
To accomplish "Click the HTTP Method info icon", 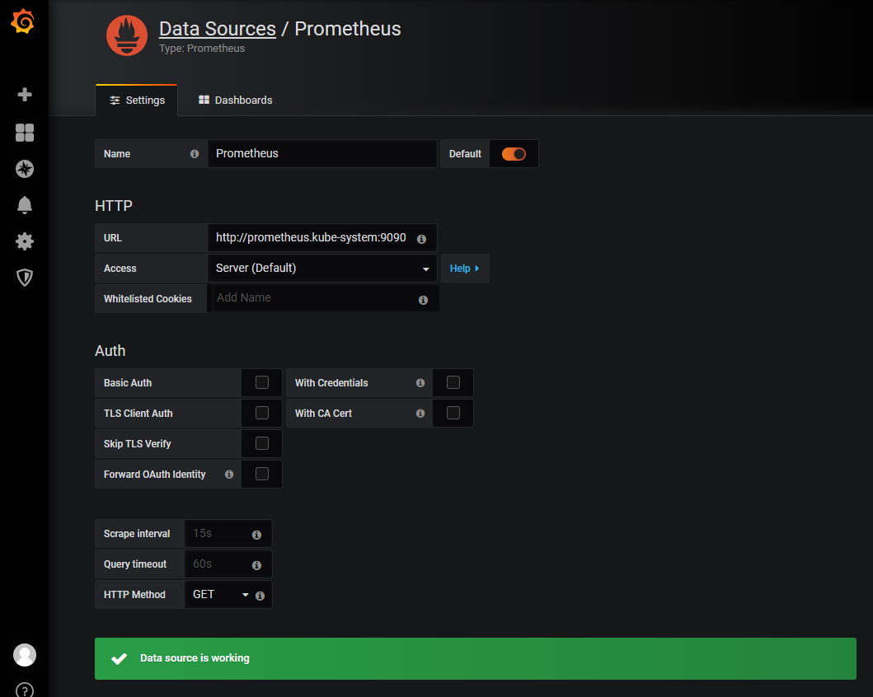I will pos(260,596).
